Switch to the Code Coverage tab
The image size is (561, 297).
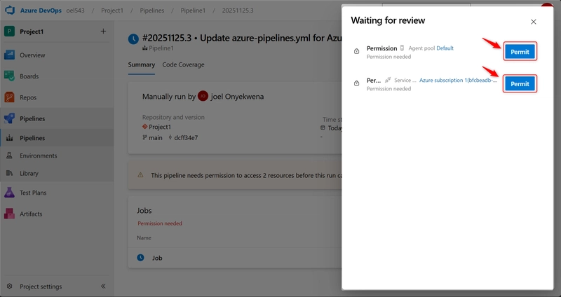[183, 65]
